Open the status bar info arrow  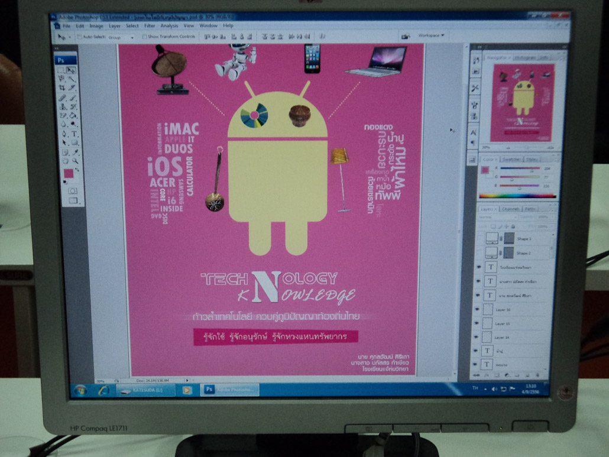187,381
